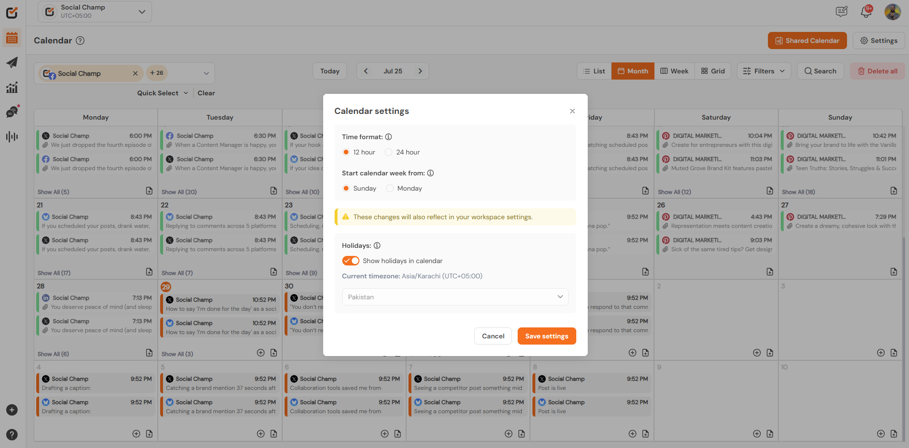
Task: Expand the accounts selector chevron
Action: (206, 73)
